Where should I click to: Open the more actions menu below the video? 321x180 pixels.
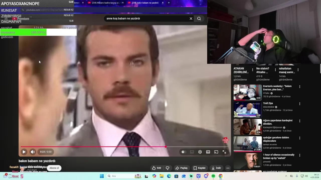click(228, 168)
